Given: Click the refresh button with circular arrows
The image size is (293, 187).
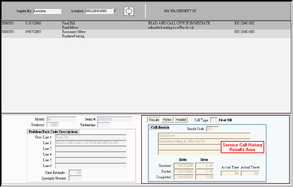Looking at the screenshot, I should coord(129,11).
